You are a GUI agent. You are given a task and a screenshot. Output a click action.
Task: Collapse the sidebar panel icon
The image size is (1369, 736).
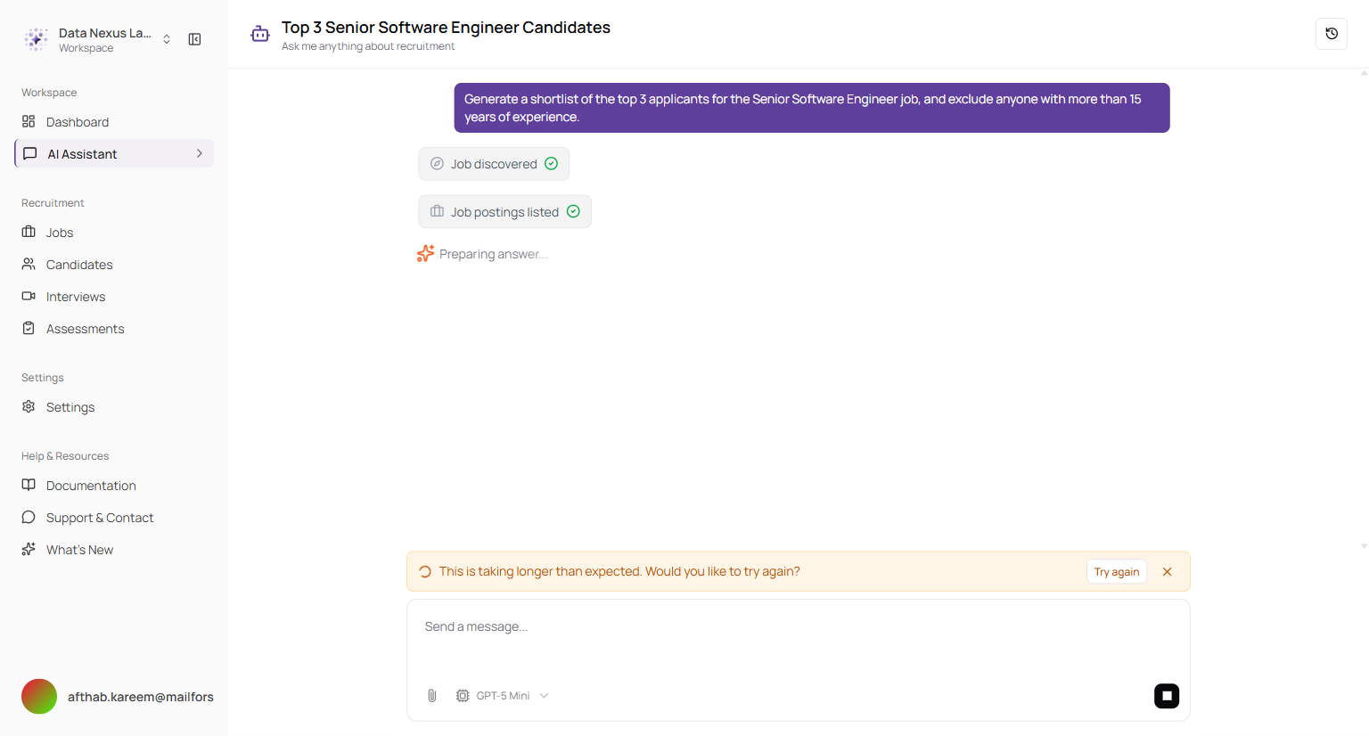point(194,39)
